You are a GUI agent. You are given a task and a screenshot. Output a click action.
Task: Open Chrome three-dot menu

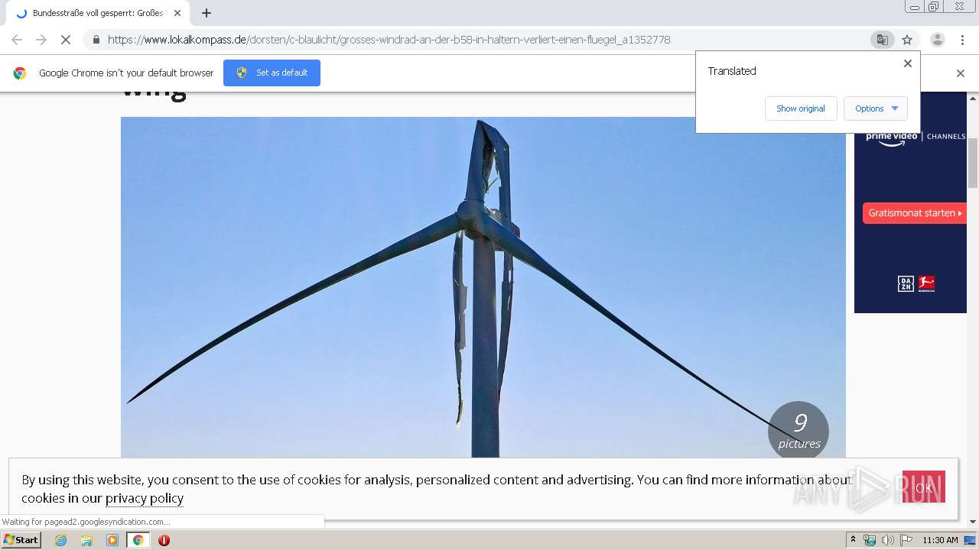pyautogui.click(x=962, y=40)
